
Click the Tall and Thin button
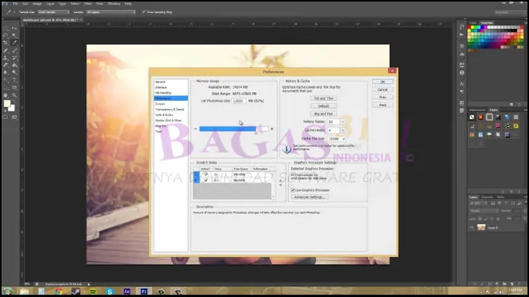tap(324, 98)
